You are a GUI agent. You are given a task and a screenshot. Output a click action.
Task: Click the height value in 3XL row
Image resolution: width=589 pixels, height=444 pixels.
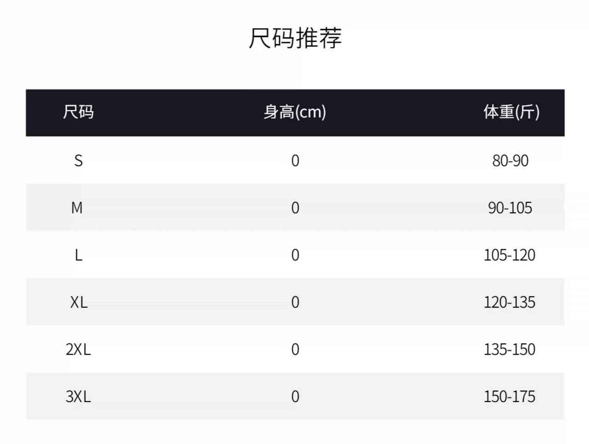coord(295,397)
